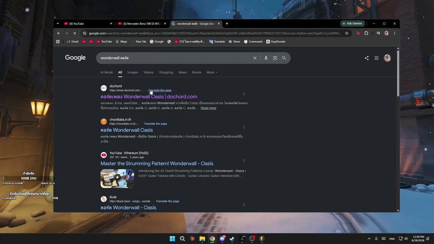The width and height of the screenshot is (434, 244).
Task: Open more options for dochord result
Action: click(x=244, y=94)
